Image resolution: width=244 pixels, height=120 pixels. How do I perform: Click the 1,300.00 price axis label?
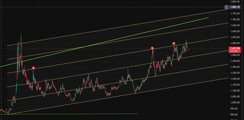click(235, 67)
